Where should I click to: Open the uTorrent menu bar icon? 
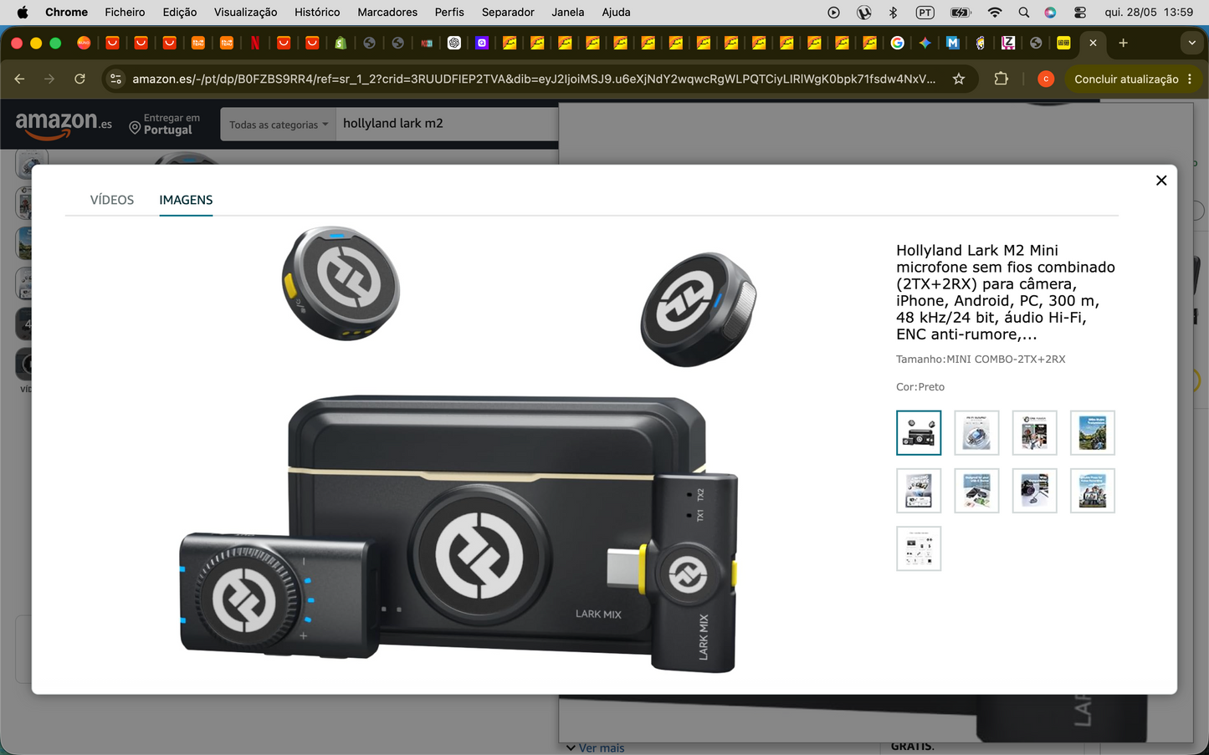pos(863,12)
